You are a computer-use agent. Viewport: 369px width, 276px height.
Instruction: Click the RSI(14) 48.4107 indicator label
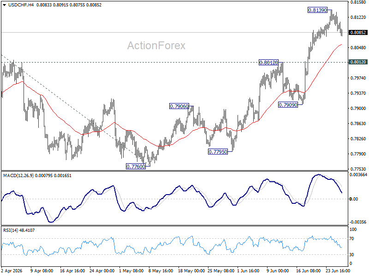(19, 230)
